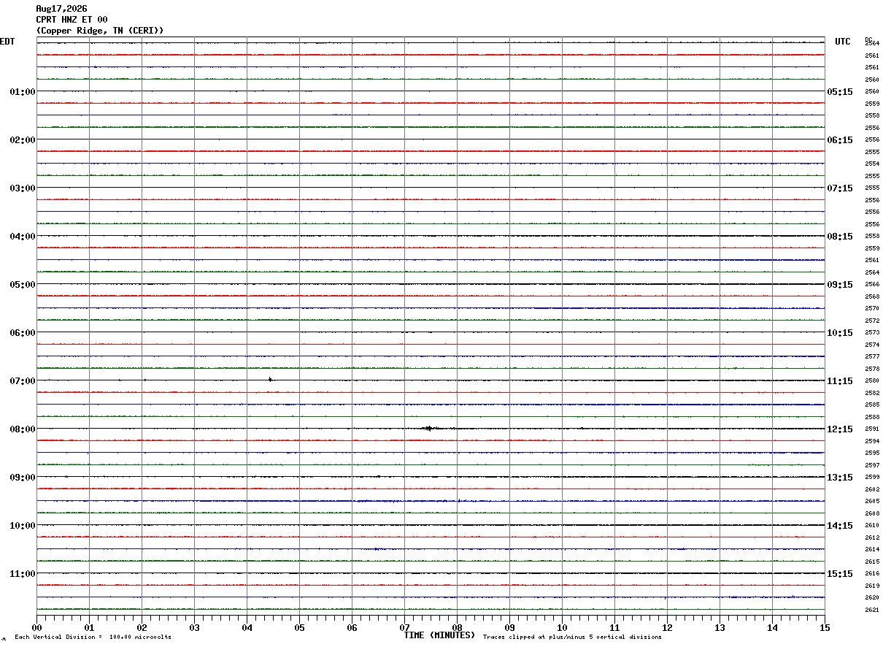The image size is (883, 647).
Task: Select the Copper Ridge, TN (CERI) location text
Action: (x=100, y=31)
